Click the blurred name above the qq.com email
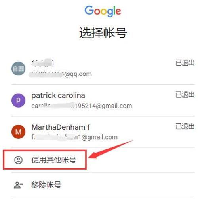 [x=42, y=63]
